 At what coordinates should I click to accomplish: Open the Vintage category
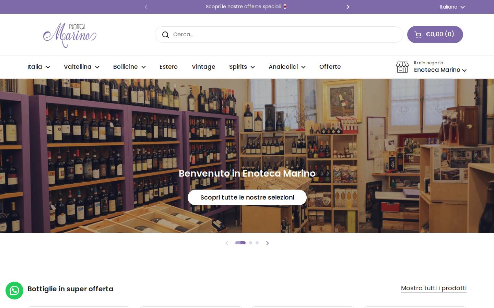203,67
